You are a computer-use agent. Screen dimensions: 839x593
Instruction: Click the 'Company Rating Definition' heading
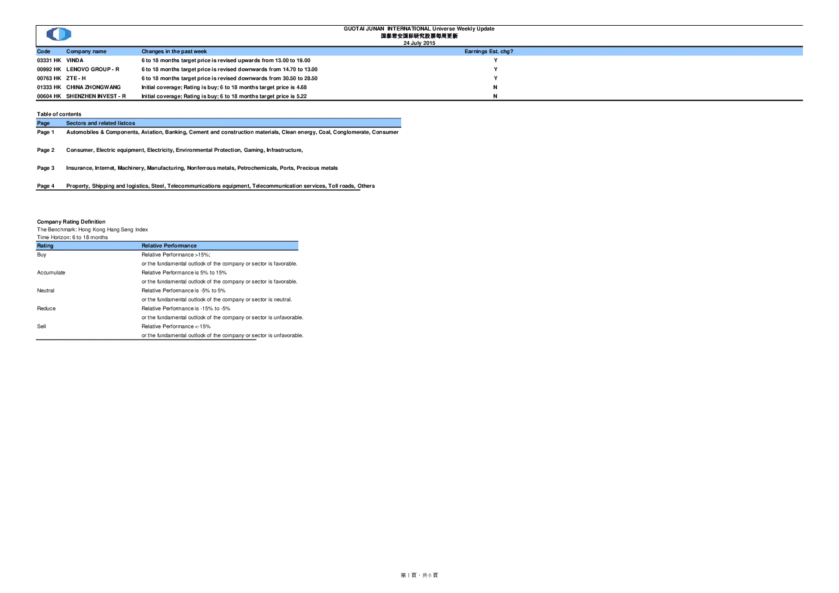click(x=71, y=222)
